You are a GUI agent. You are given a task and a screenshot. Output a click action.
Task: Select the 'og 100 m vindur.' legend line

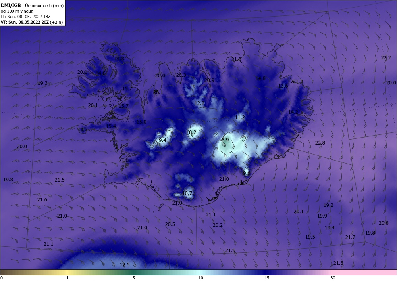click(x=17, y=11)
